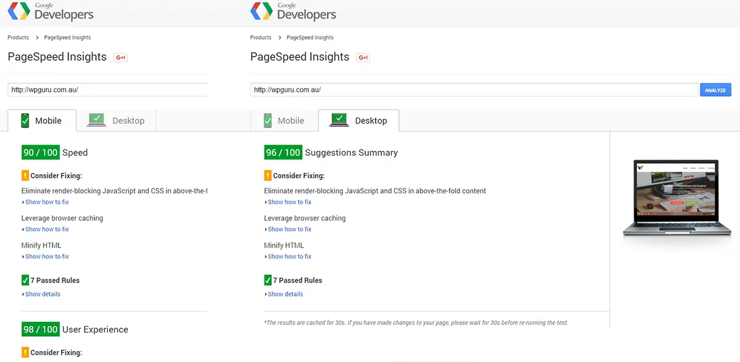Expand fix details for render-blocking JavaScript and CSS
Image resolution: width=740 pixels, height=362 pixels.
point(46,202)
